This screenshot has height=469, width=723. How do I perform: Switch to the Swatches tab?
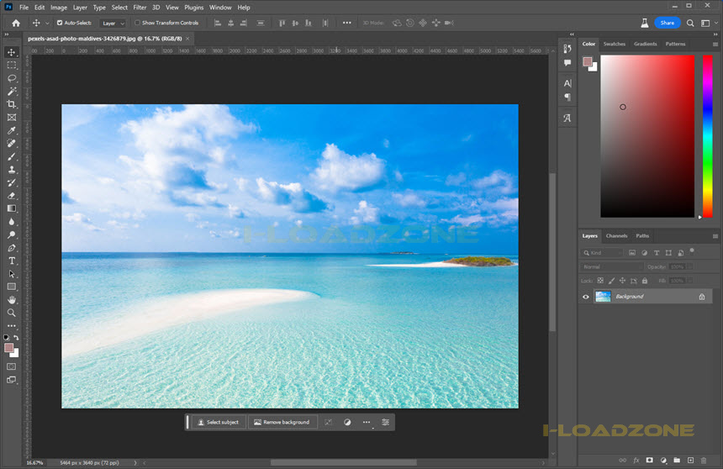615,44
